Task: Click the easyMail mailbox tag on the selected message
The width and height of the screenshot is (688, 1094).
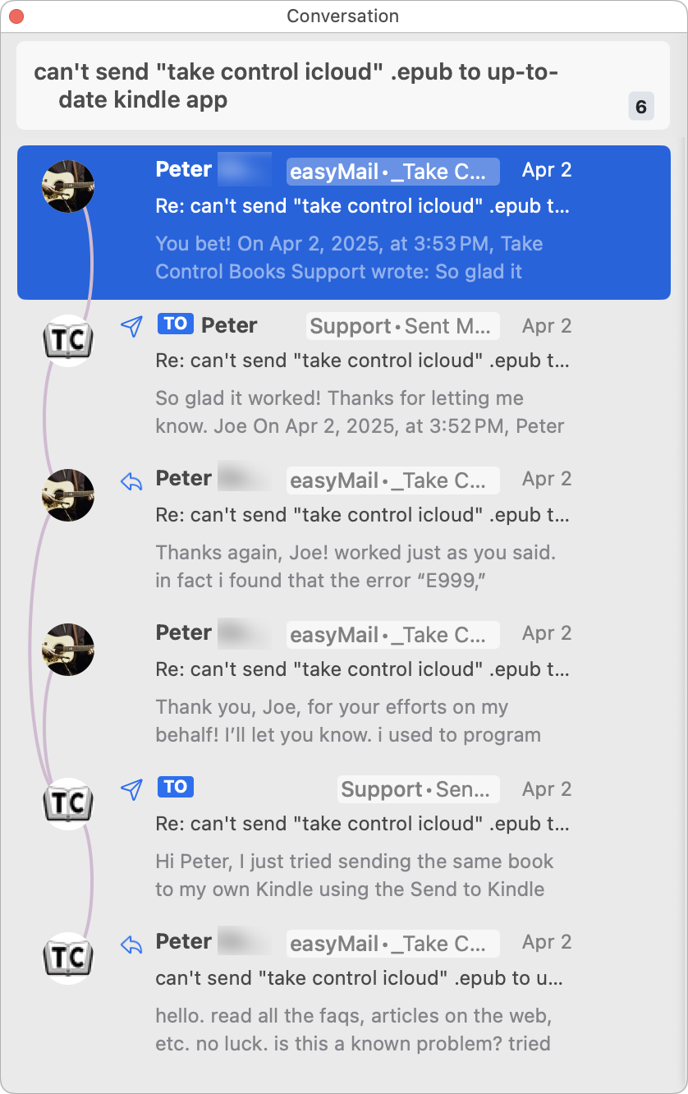Action: point(392,172)
